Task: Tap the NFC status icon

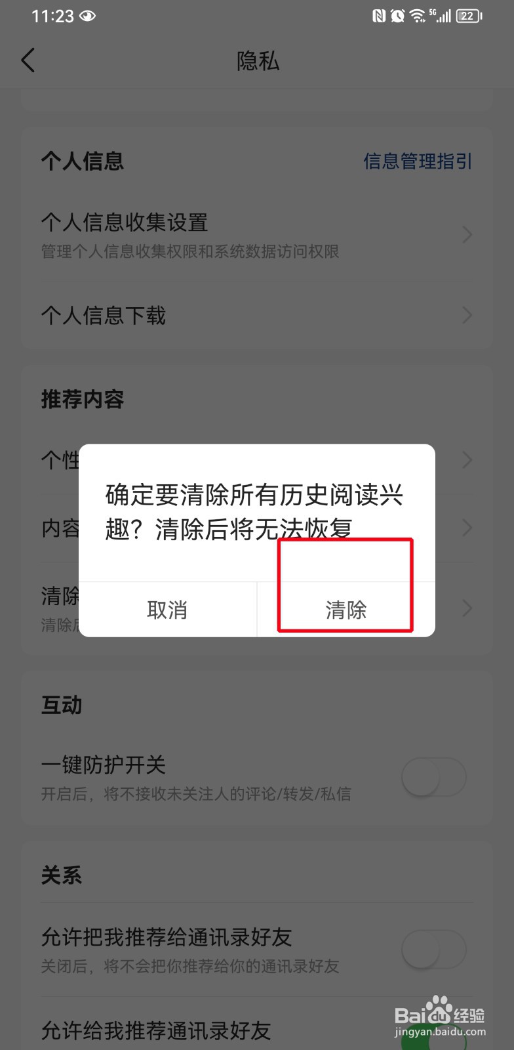Action: [x=379, y=16]
